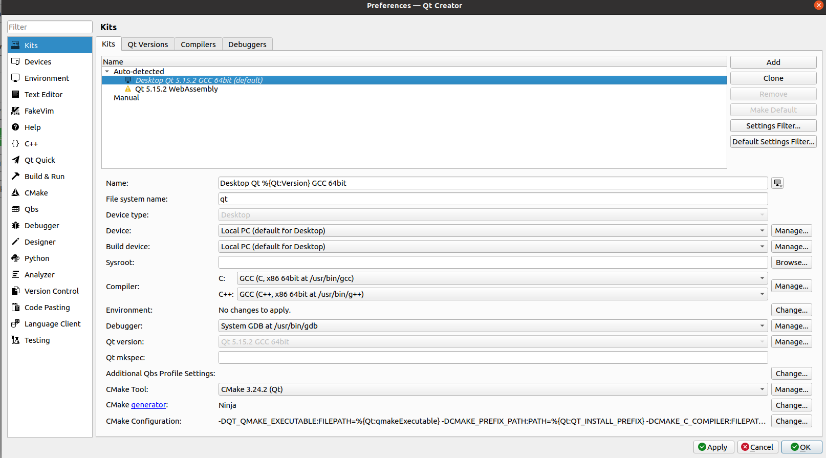Open the CMake Tool dropdown
Viewport: 826px width, 458px height.
[492, 389]
